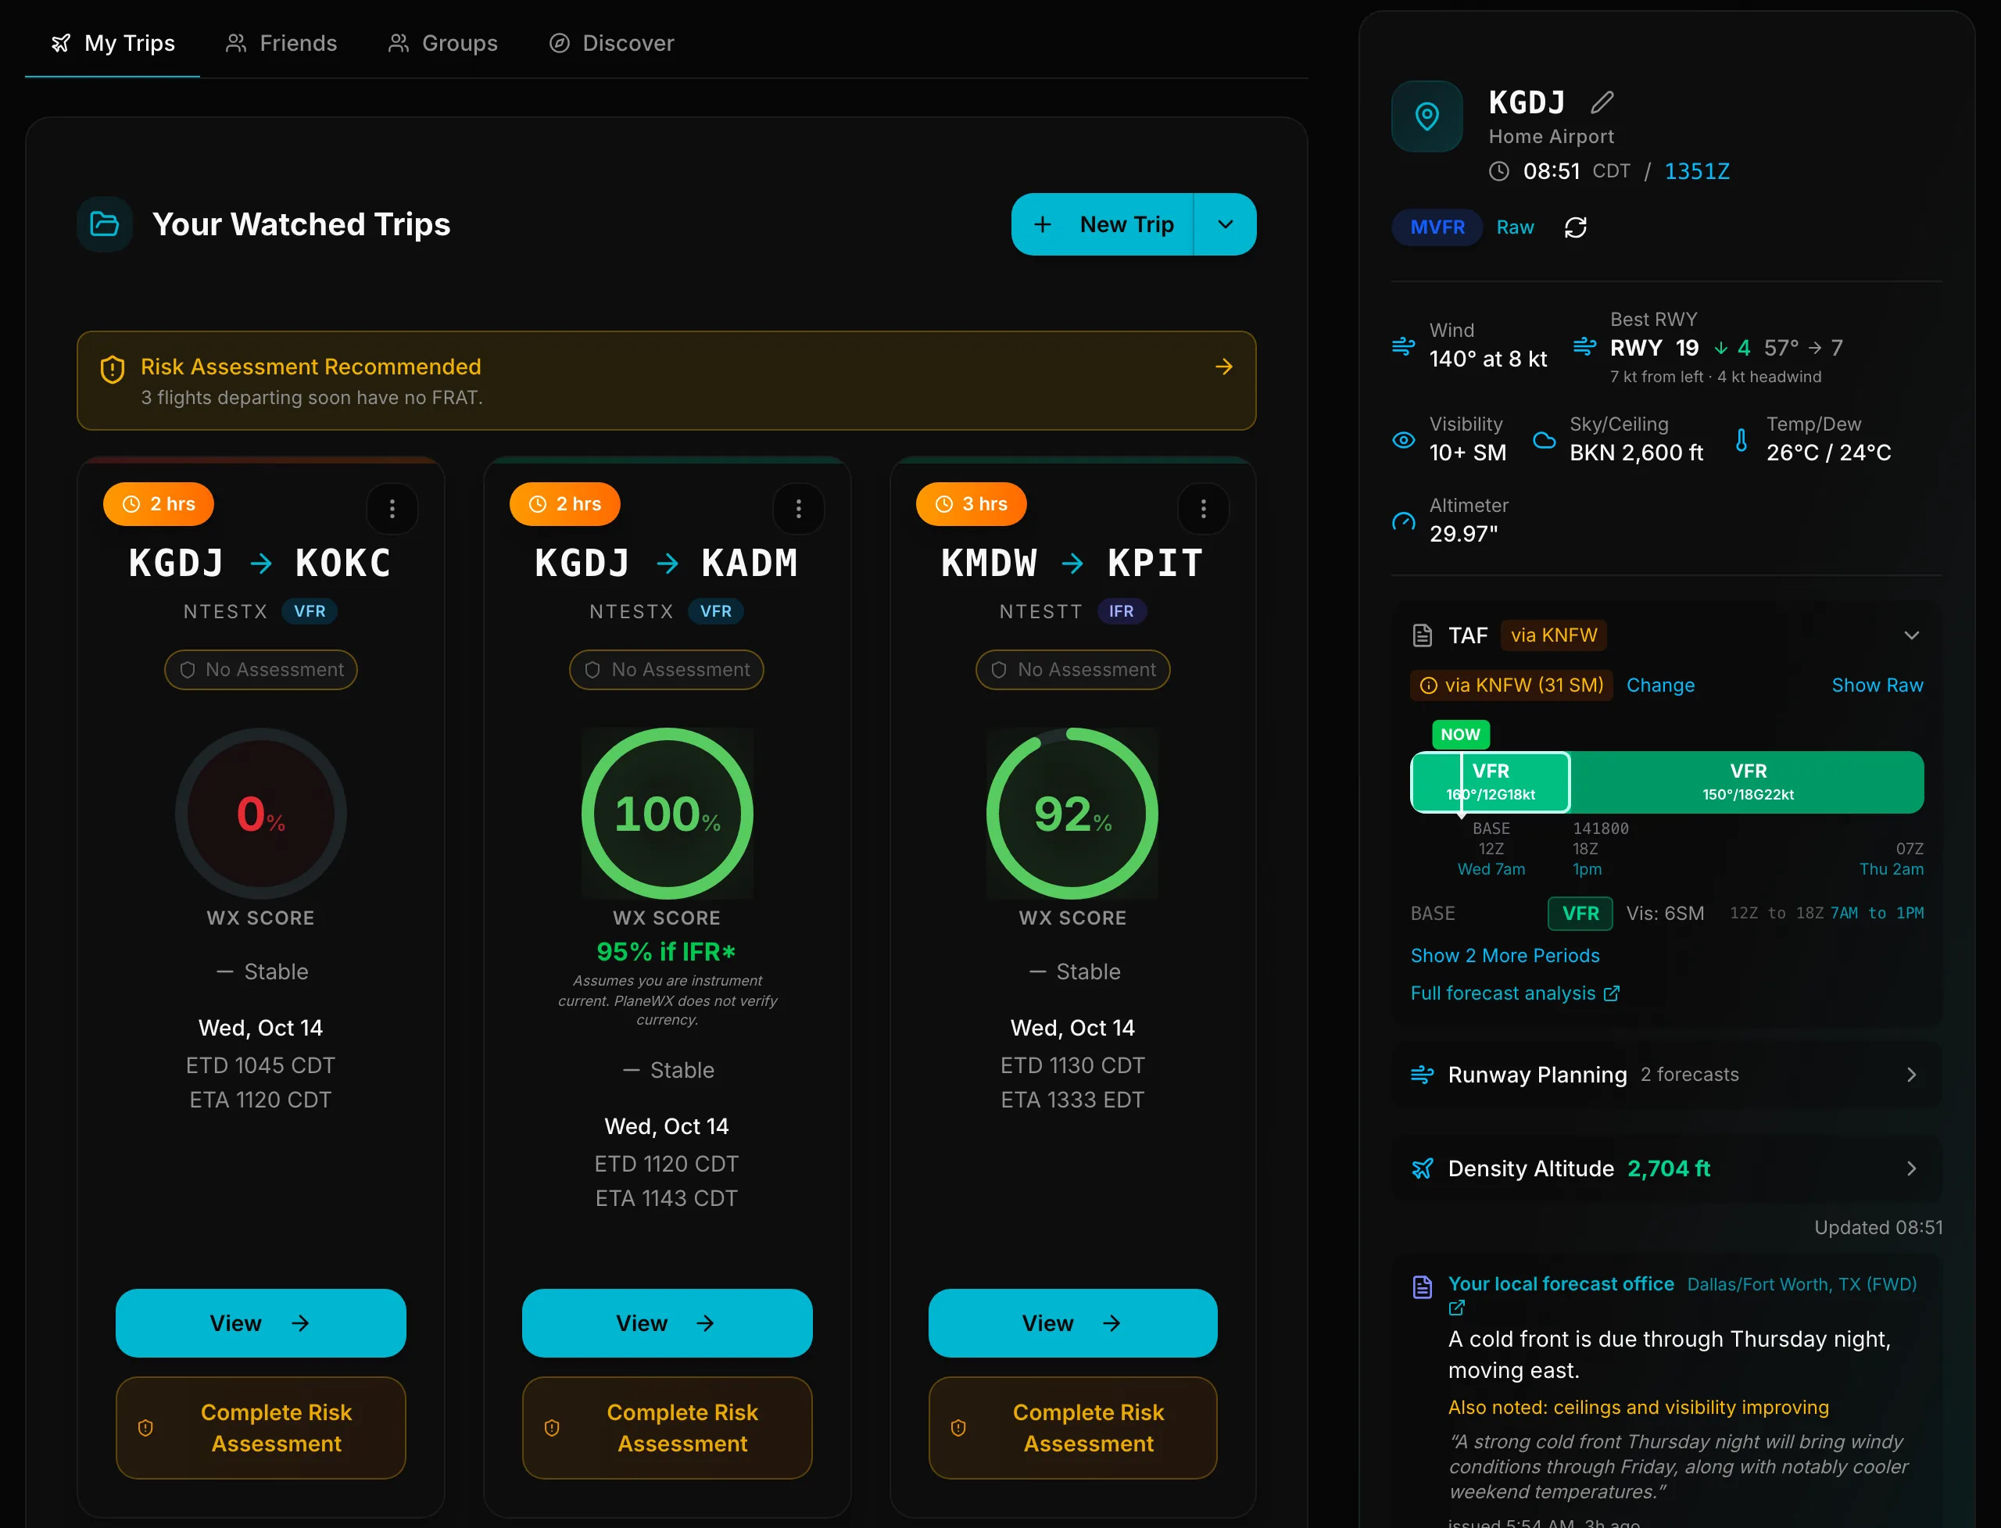Complete Risk Assessment for the KADM trip
The image size is (2001, 1528).
pos(667,1428)
